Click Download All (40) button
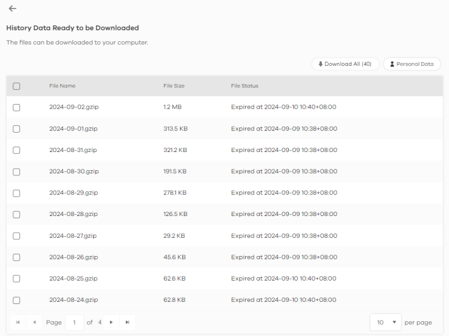The image size is (449, 336). [345, 64]
